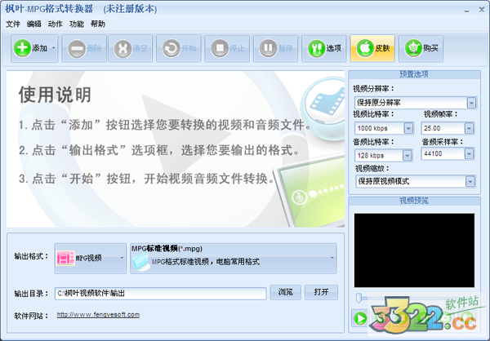Click the green Add (添加) toolbar icon
Viewport: 490px width, 341px height.
click(22, 48)
